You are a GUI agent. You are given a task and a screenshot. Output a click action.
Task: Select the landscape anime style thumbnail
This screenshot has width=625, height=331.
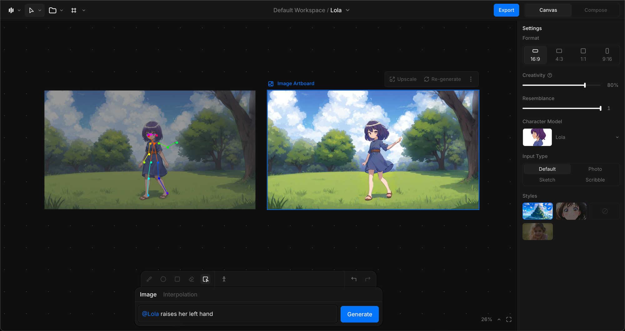[537, 211]
